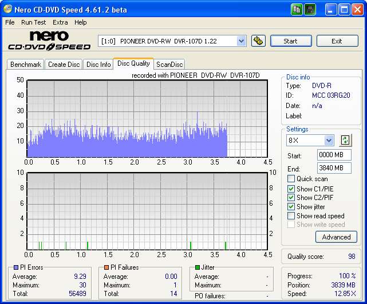The image size is (367, 304).
Task: Click the PO failures label
Action: click(210, 296)
